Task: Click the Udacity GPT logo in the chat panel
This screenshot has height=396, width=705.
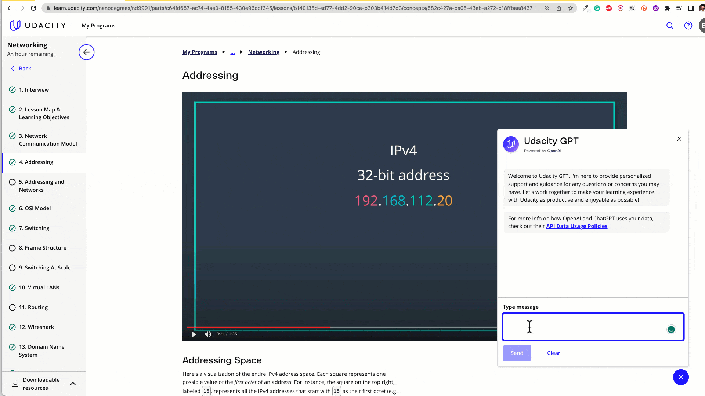Action: tap(511, 144)
